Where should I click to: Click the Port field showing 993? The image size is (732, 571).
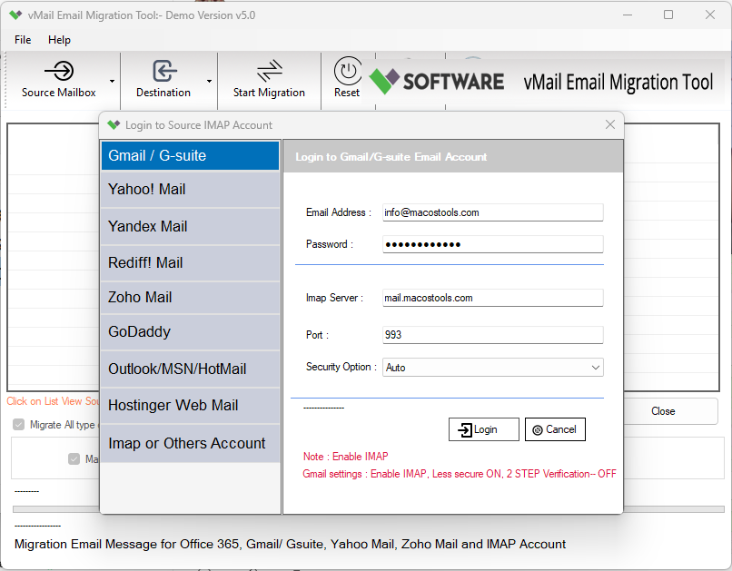point(492,334)
